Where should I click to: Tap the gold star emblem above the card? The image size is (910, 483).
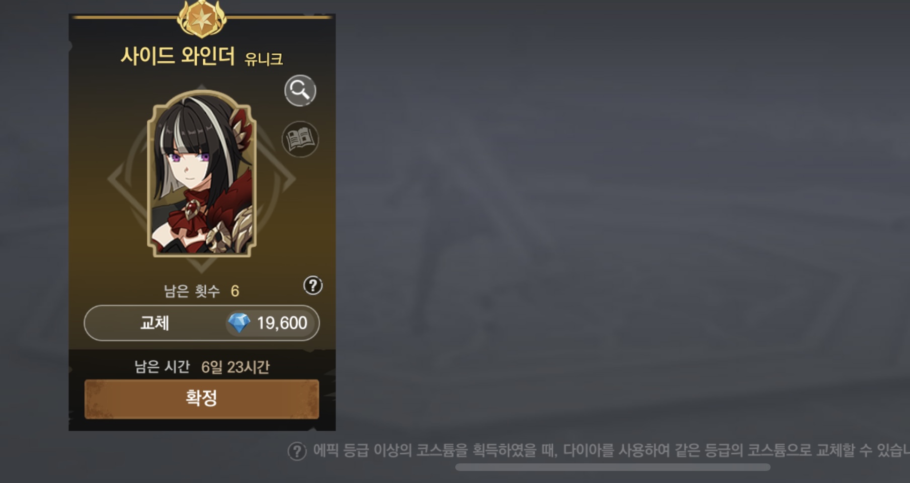pos(202,18)
